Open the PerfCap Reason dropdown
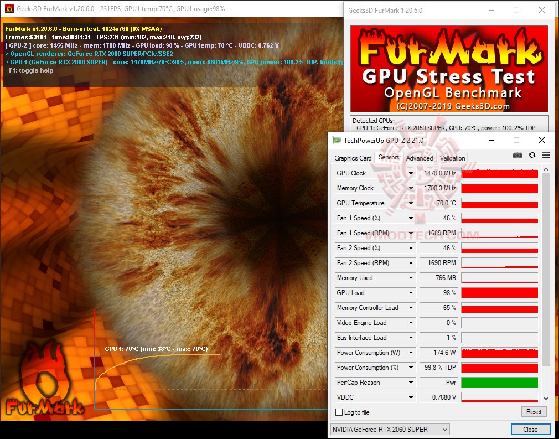 click(411, 383)
